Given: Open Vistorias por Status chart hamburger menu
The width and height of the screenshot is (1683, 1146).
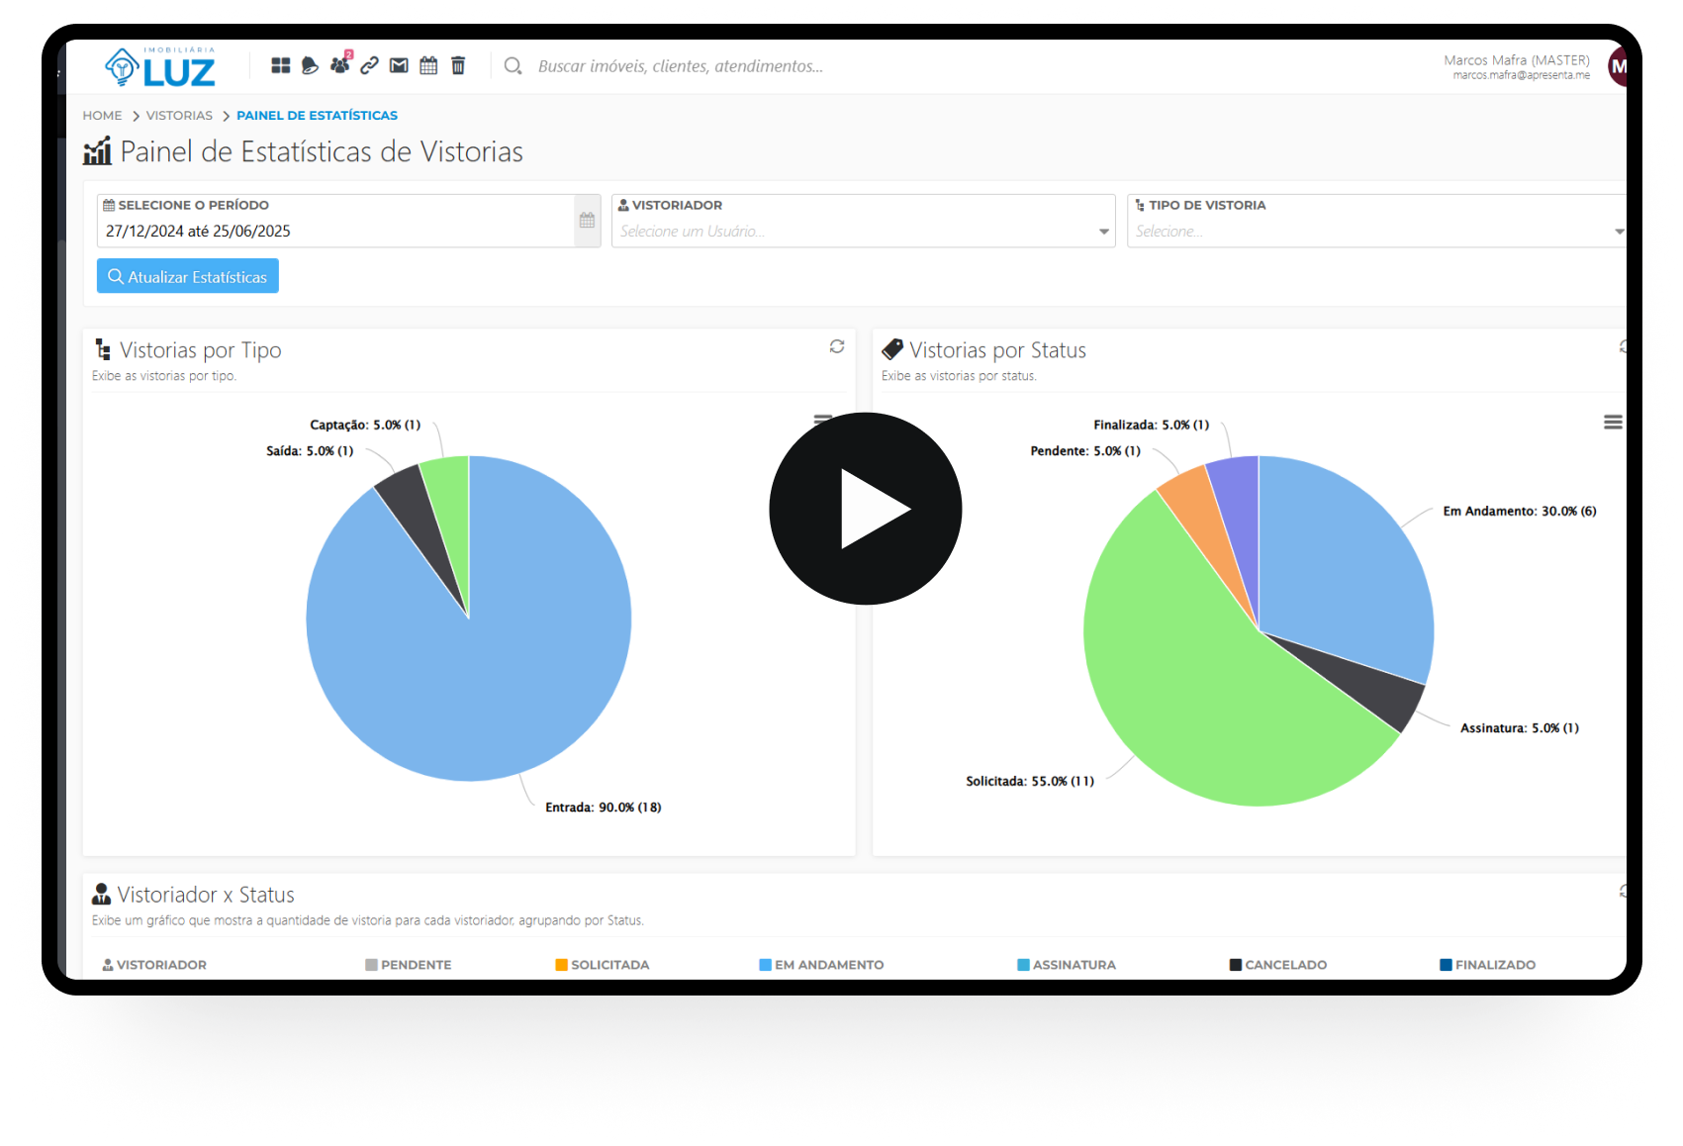Looking at the screenshot, I should [x=1613, y=423].
